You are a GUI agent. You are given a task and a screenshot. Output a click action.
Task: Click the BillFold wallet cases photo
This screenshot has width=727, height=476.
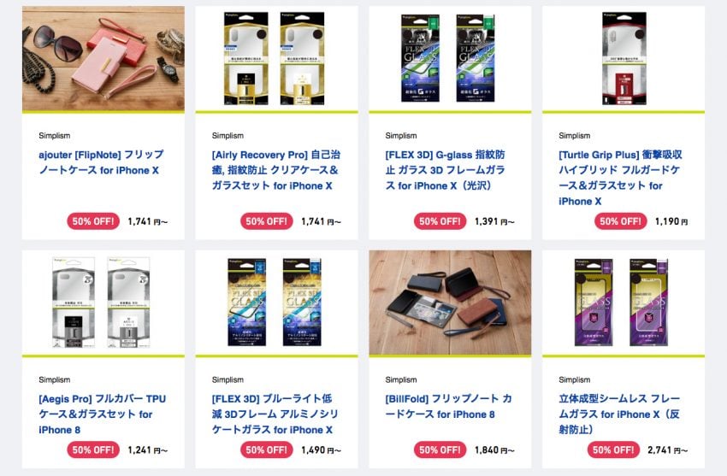[450, 303]
